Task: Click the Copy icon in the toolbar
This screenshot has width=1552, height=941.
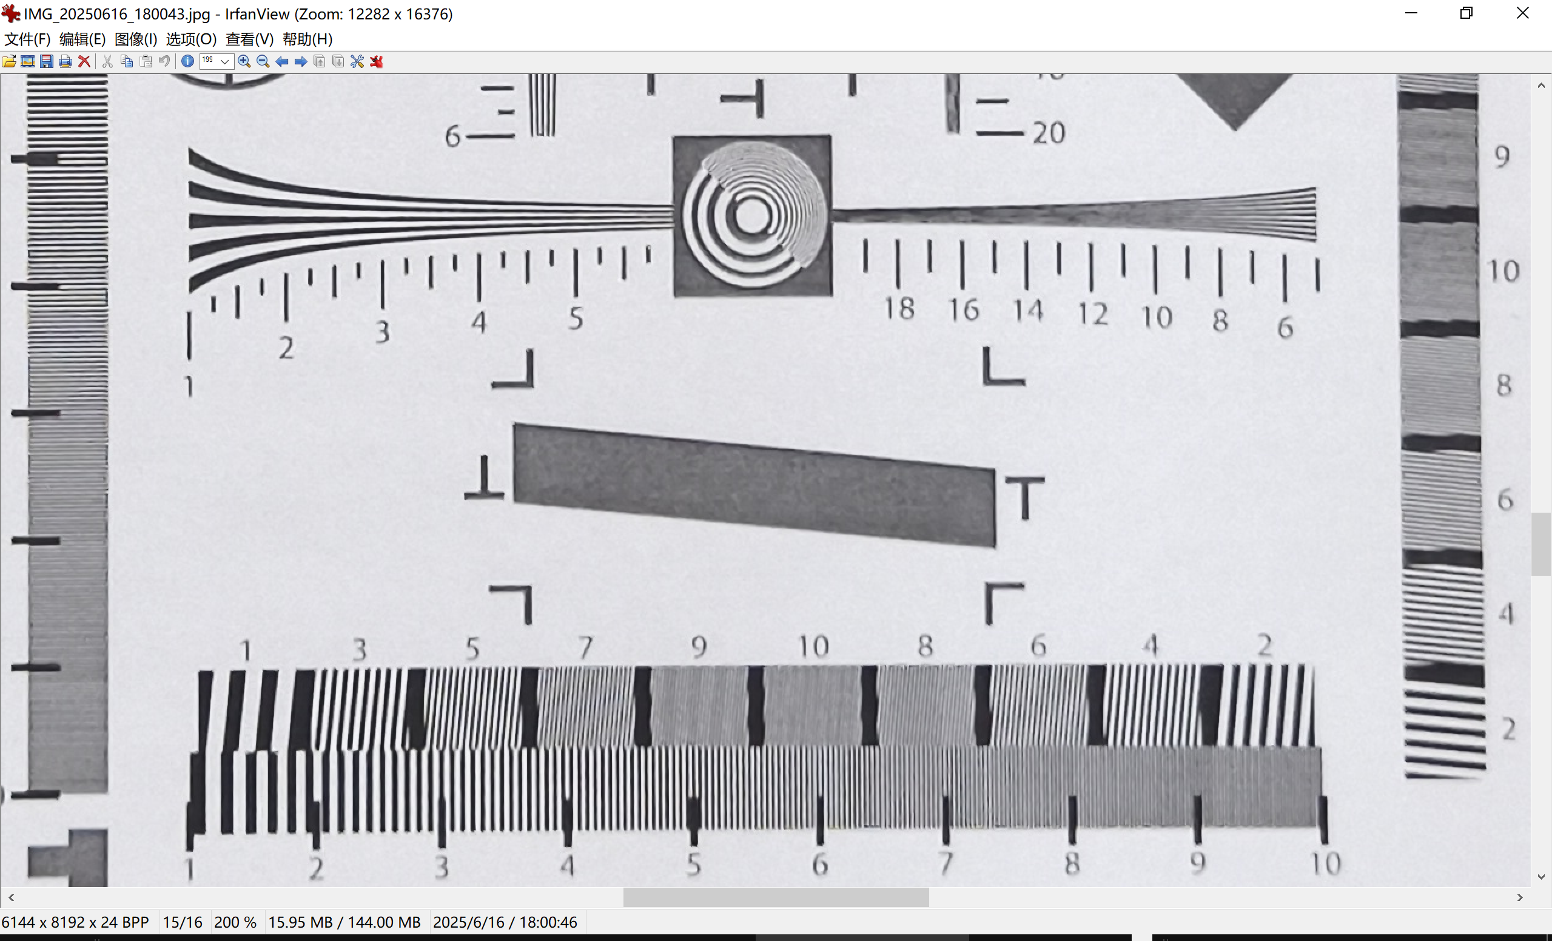Action: [127, 61]
